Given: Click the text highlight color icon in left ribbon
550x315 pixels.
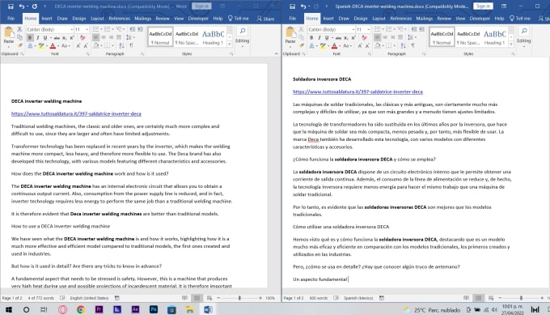Looking at the screenshot, I should point(41,45).
